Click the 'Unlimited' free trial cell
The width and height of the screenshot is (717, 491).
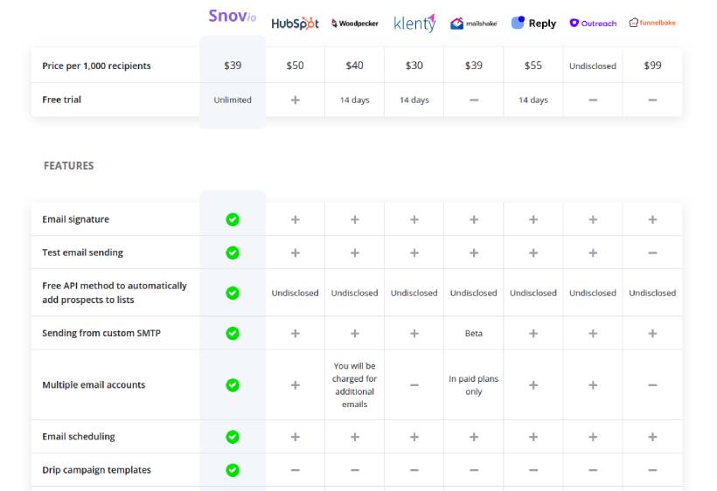(x=233, y=100)
